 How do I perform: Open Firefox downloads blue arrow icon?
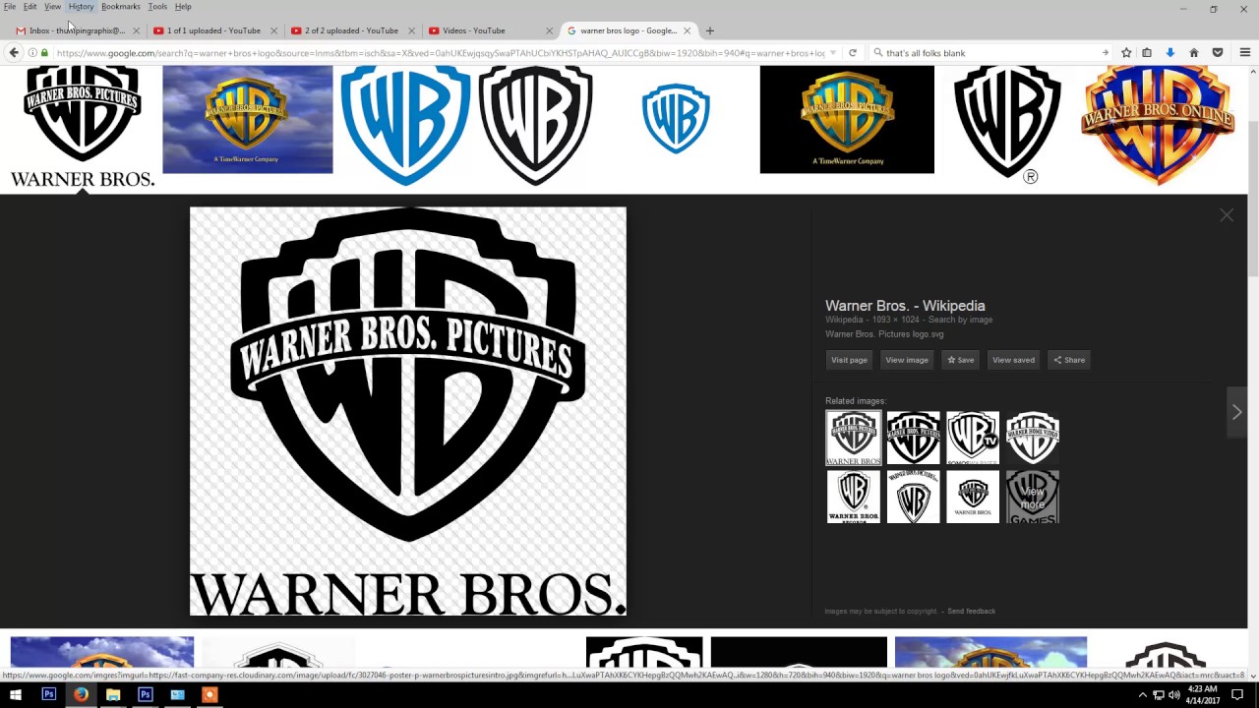pos(1170,53)
